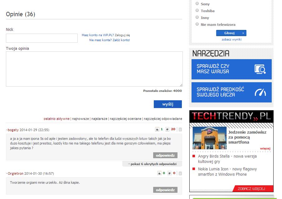This screenshot has height=199, width=282.
Task: Expand 'pokaż 6 ukrytych odpowiedzi'
Action: 152,164
